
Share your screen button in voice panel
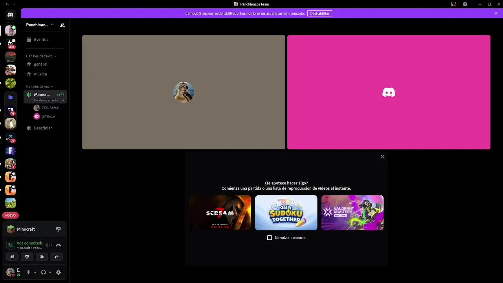coord(27,257)
